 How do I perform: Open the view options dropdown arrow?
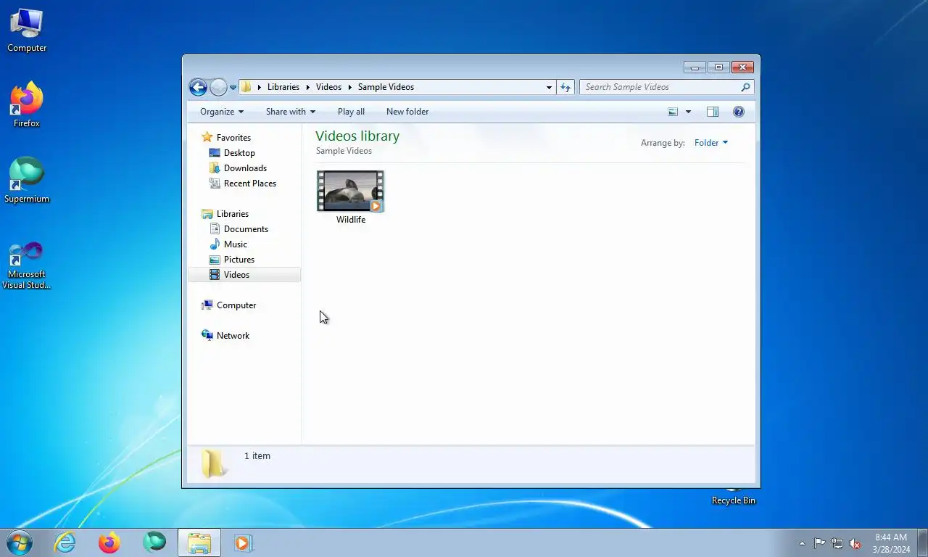tap(688, 112)
